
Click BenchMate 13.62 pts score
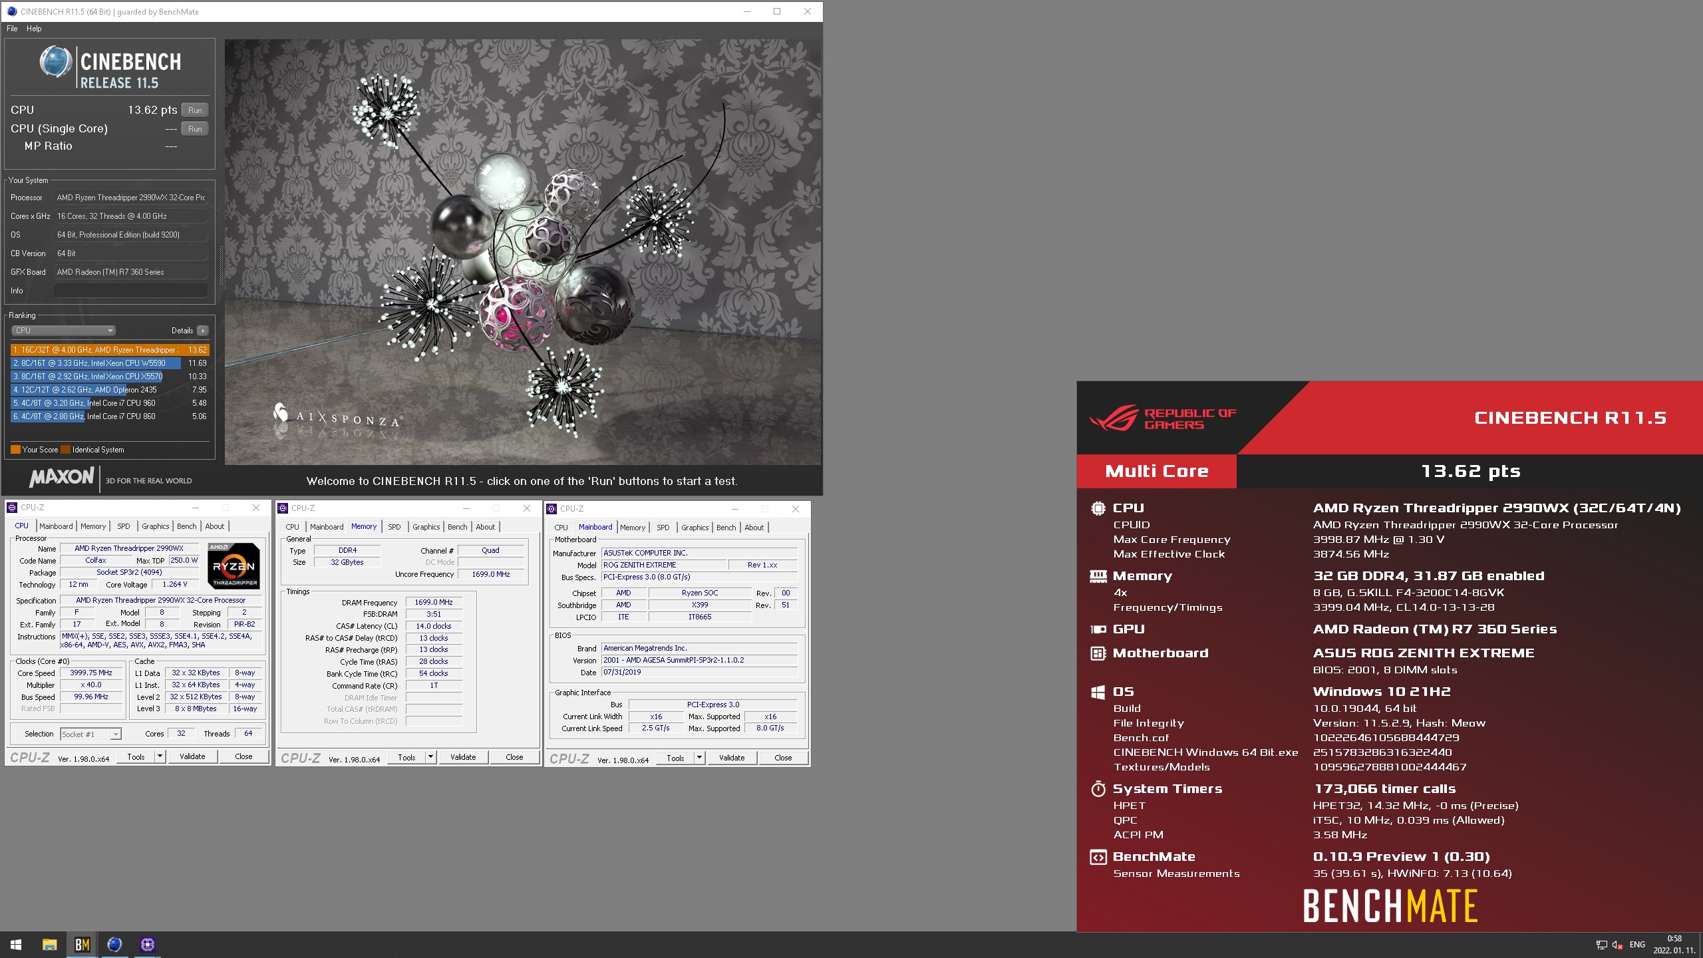[x=1470, y=471]
